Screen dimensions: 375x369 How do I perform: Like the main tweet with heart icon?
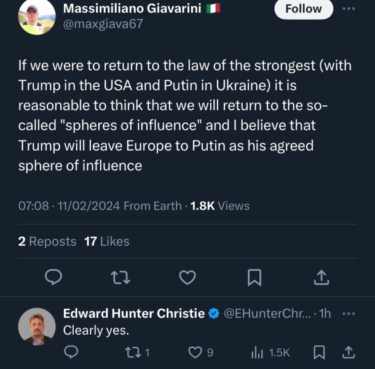[x=187, y=278]
